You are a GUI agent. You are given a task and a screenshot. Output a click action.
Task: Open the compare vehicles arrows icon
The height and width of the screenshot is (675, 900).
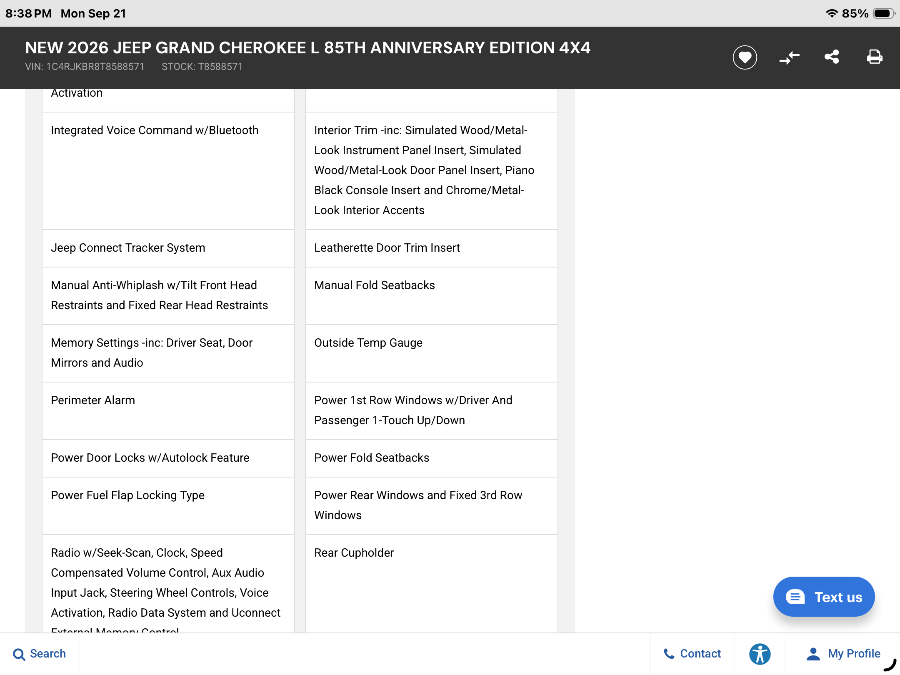pyautogui.click(x=789, y=57)
